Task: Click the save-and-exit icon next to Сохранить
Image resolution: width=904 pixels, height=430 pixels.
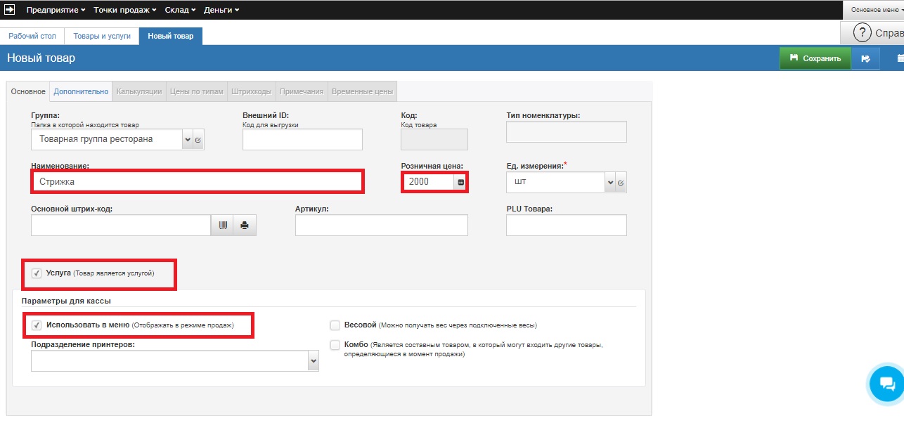Action: click(x=866, y=58)
